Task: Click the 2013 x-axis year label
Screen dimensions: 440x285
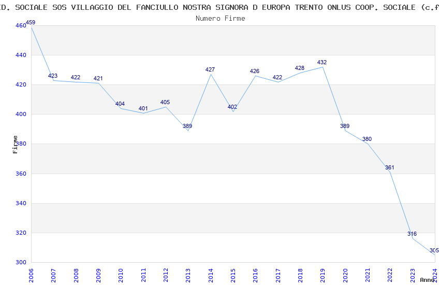Action: pyautogui.click(x=188, y=276)
